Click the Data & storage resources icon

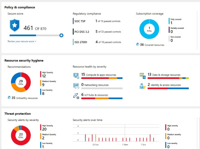142,76
